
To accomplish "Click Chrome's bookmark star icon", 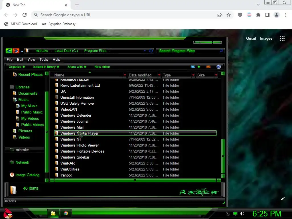I will (229, 15).
